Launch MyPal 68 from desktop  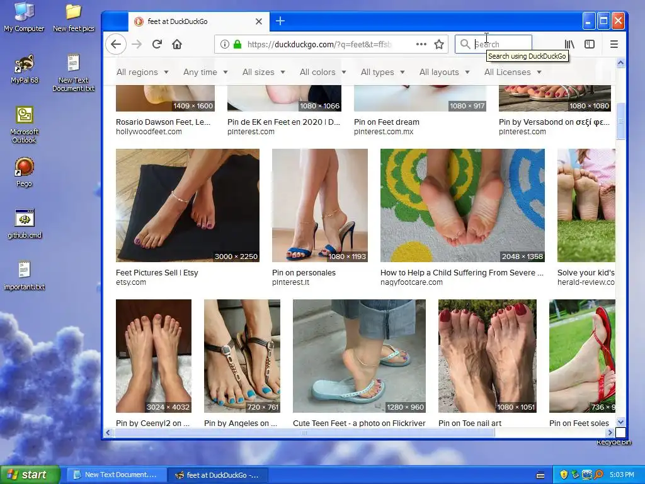click(x=25, y=69)
